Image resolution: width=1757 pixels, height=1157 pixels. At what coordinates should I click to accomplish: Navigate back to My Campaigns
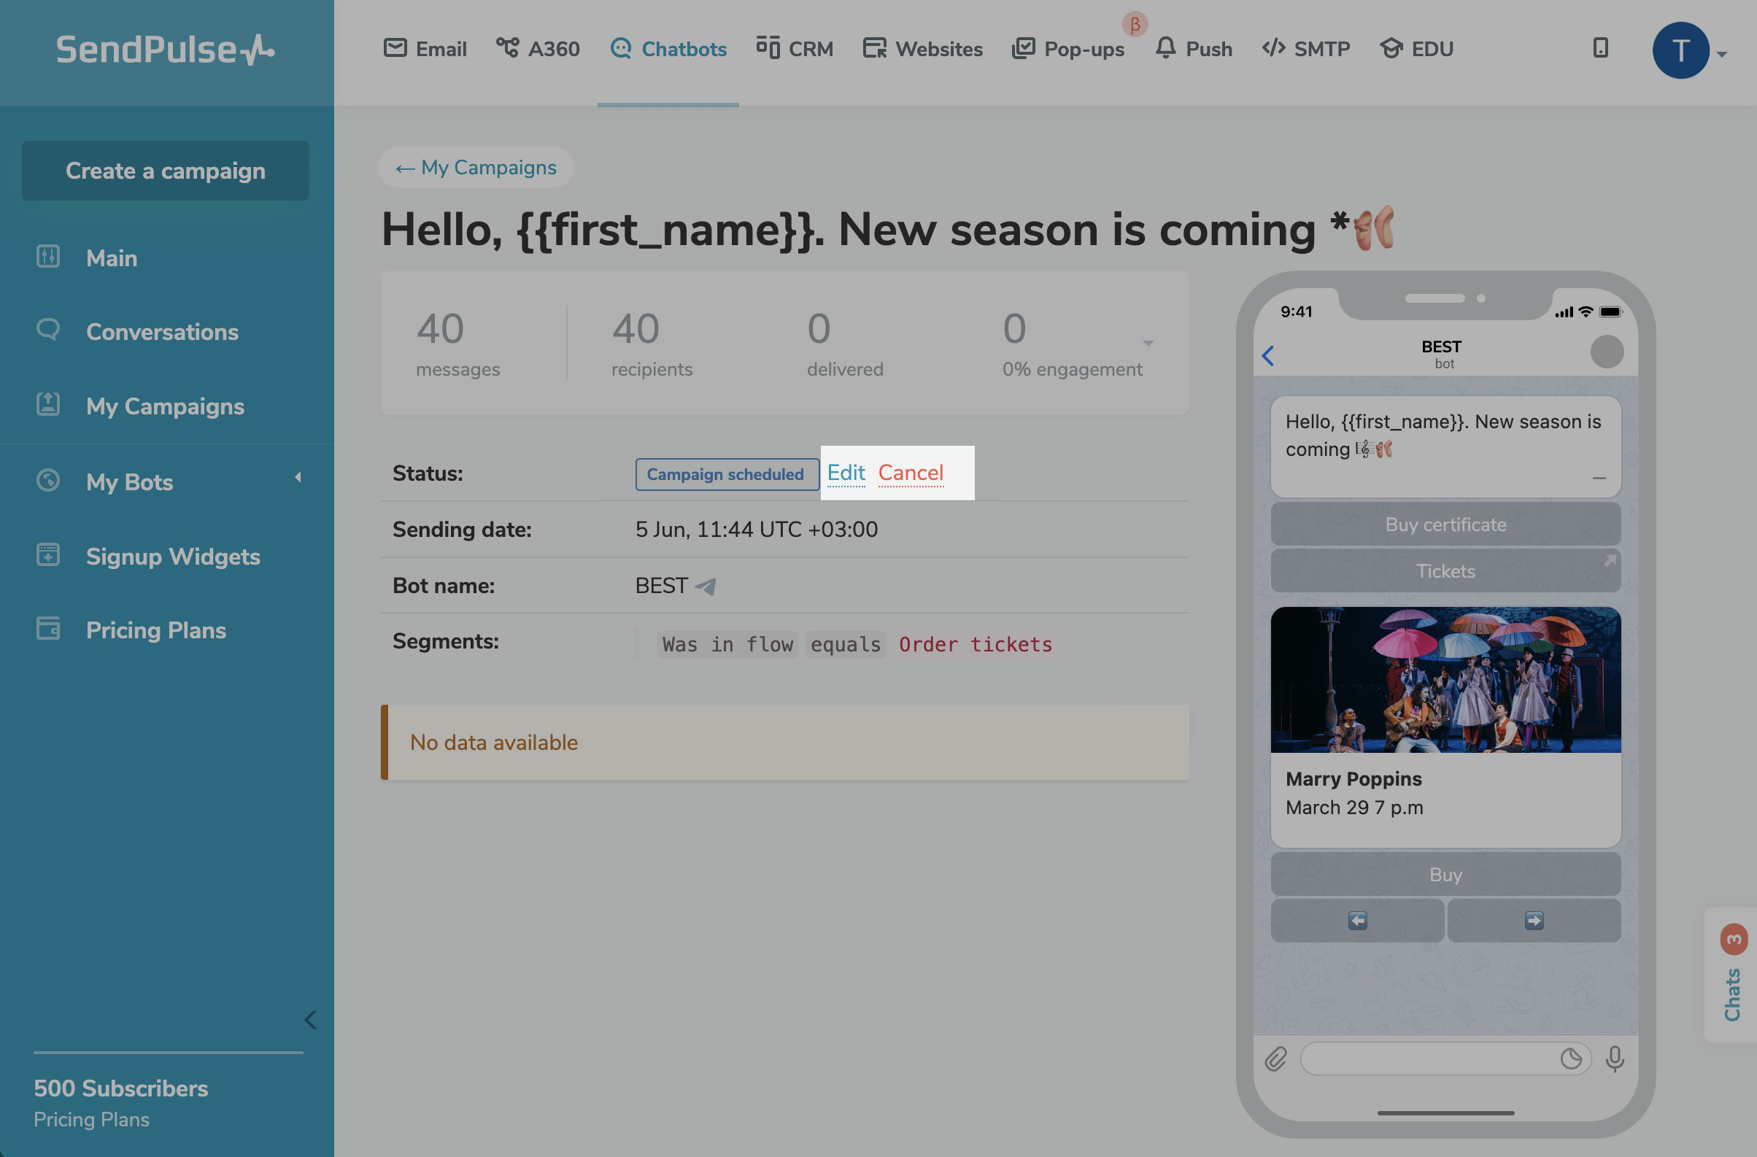point(478,166)
